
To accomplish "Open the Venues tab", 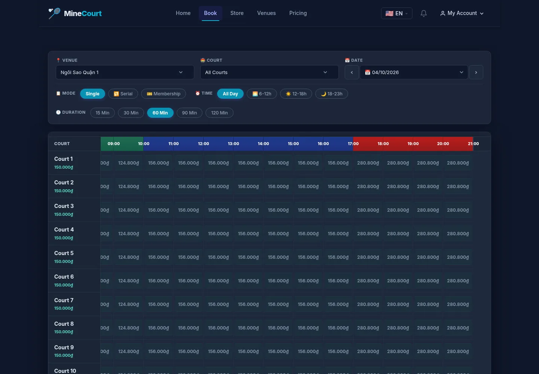I will 267,13.
